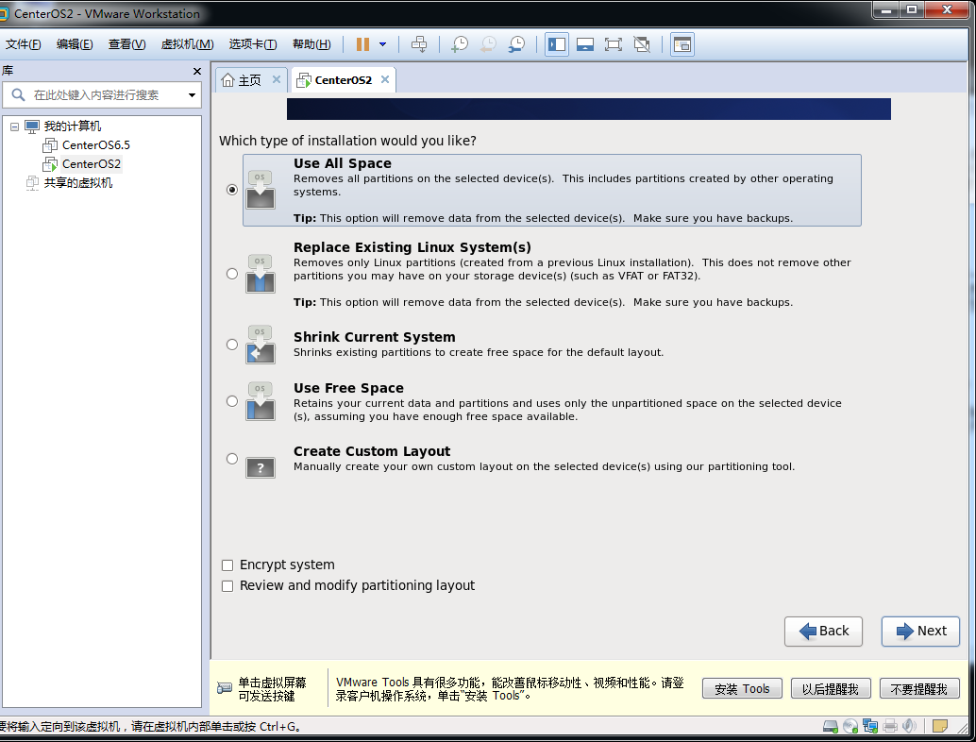
Task: Switch to Unity mode icon
Action: pyautogui.click(x=642, y=44)
